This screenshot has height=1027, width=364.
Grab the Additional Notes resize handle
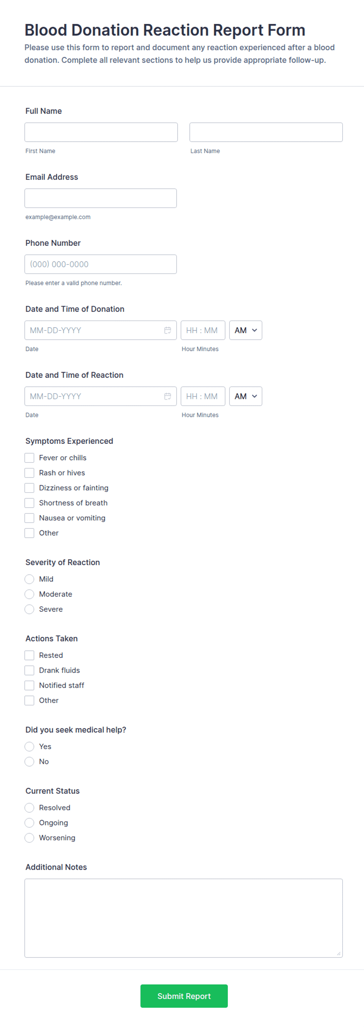[339, 954]
